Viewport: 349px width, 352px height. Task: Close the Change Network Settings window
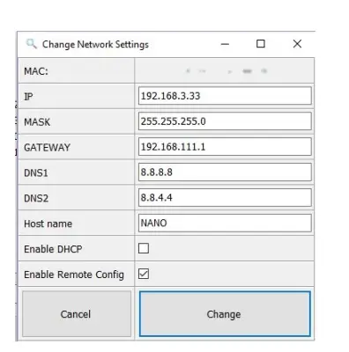click(x=297, y=44)
